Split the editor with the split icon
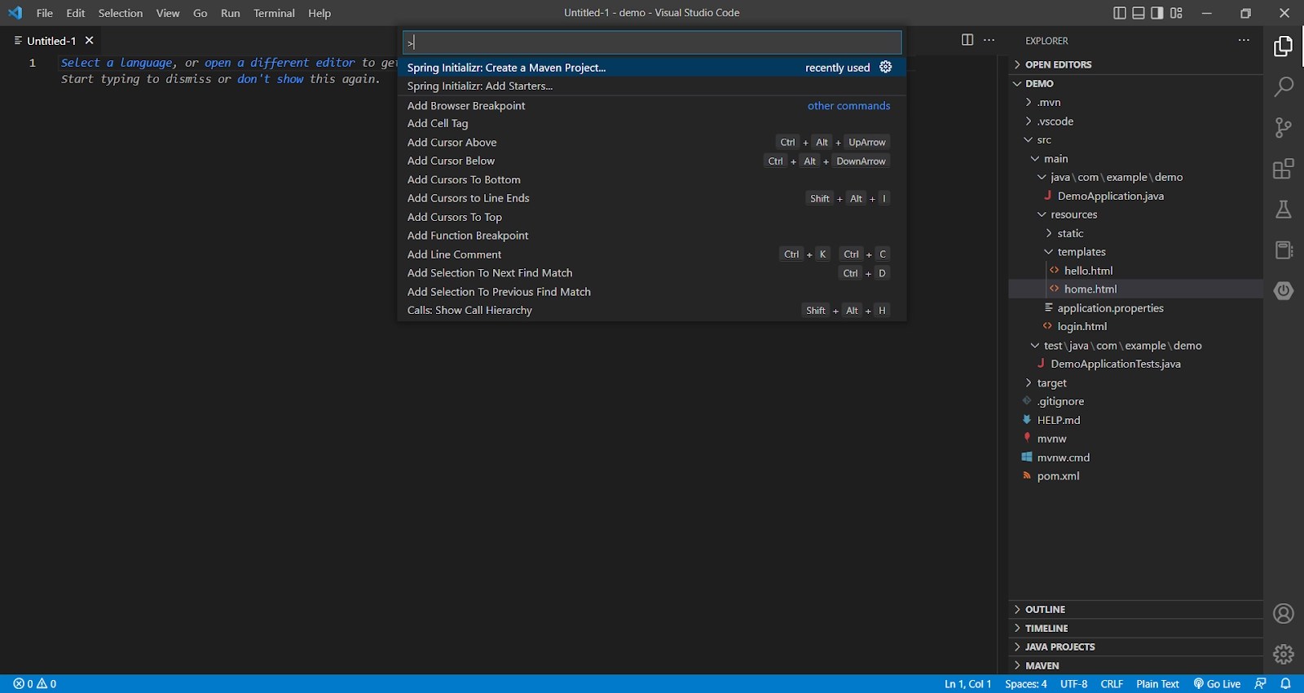This screenshot has height=693, width=1304. click(967, 40)
